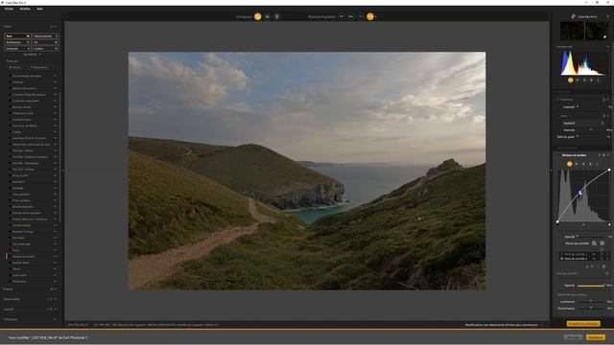Show the RGB histogram channel
The width and height of the screenshot is (614, 345).
571,80
